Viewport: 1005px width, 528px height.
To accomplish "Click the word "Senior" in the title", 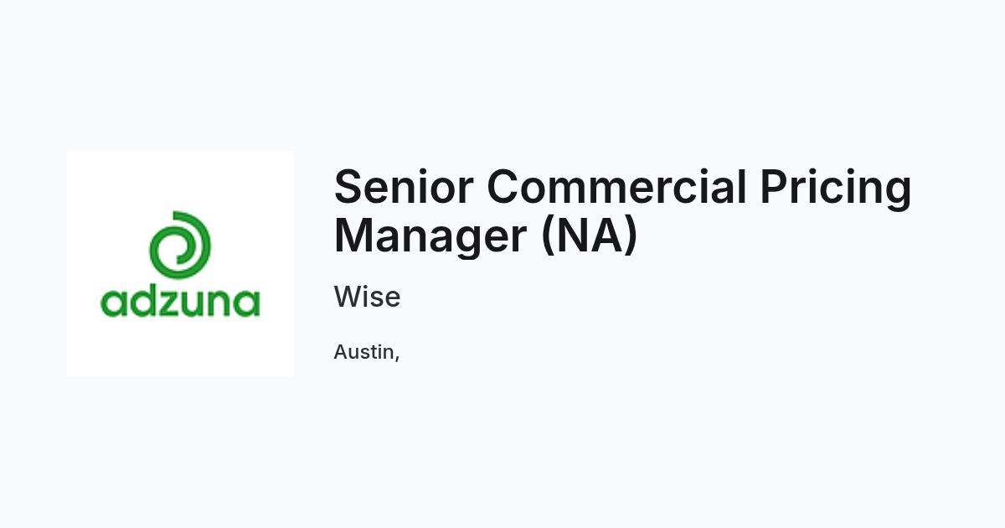I will 403,187.
